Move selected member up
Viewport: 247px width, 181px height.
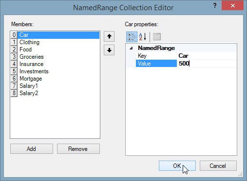(109, 36)
